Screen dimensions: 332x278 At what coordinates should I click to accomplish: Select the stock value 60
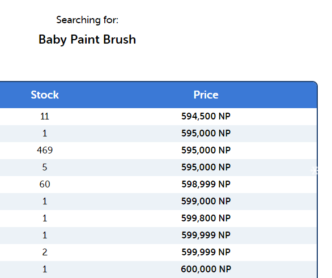[45, 184]
